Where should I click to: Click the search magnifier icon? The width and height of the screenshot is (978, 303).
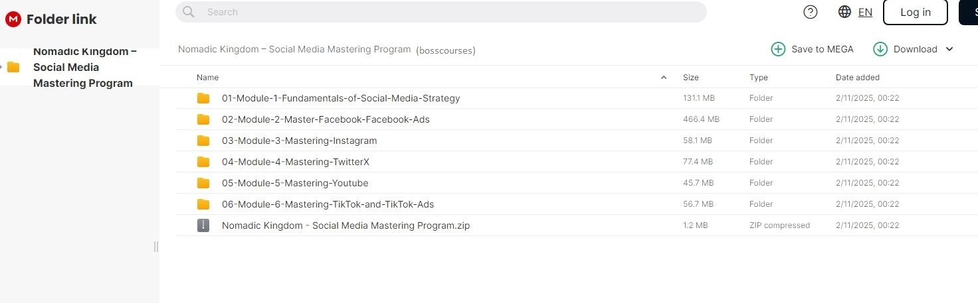(x=189, y=12)
